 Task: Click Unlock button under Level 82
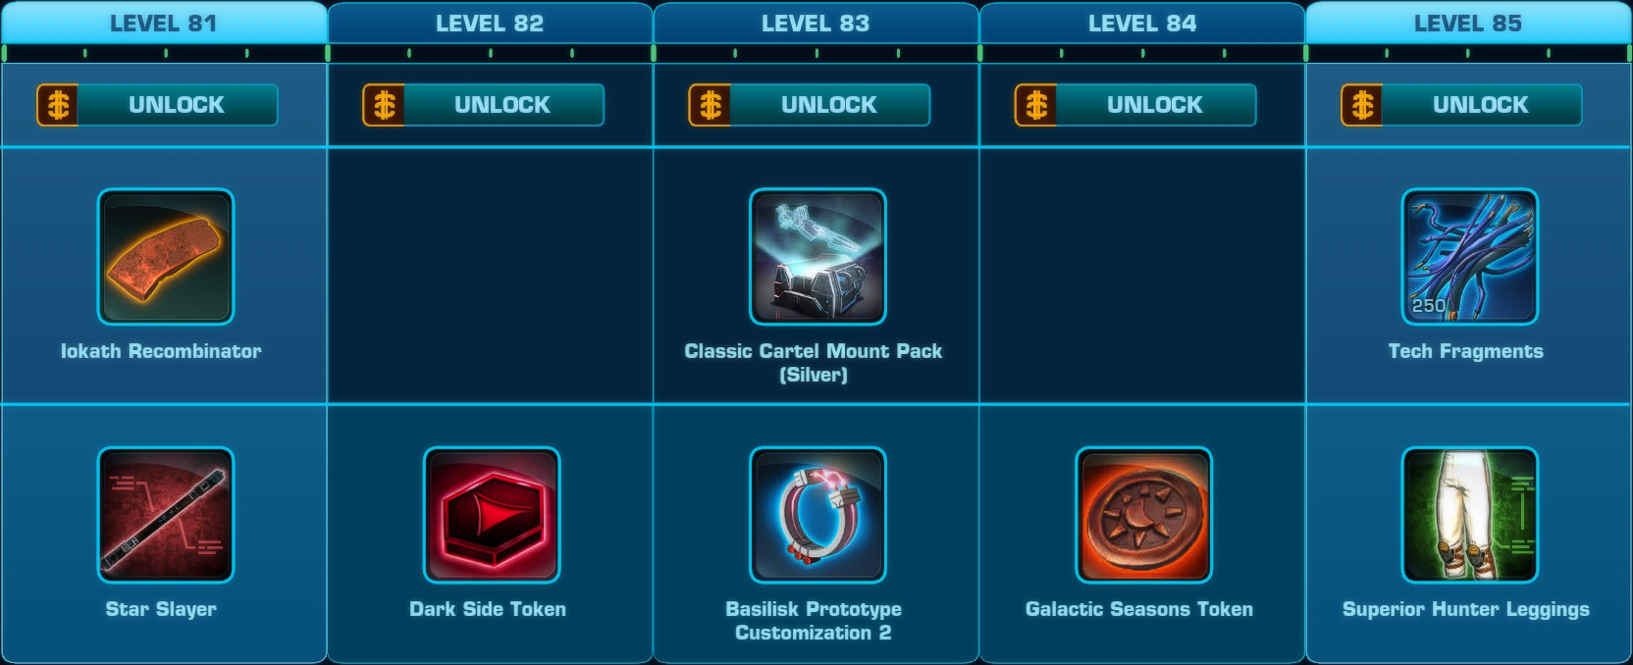pos(483,105)
